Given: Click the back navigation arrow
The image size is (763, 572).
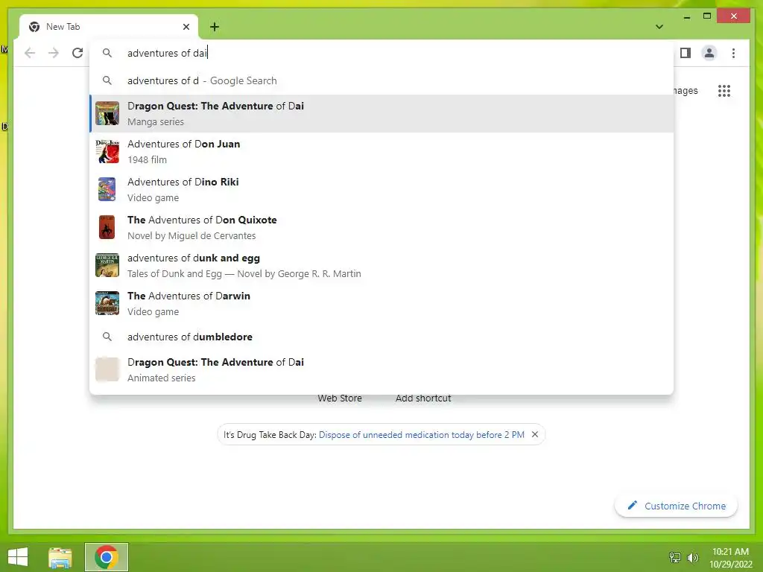Looking at the screenshot, I should (30, 53).
